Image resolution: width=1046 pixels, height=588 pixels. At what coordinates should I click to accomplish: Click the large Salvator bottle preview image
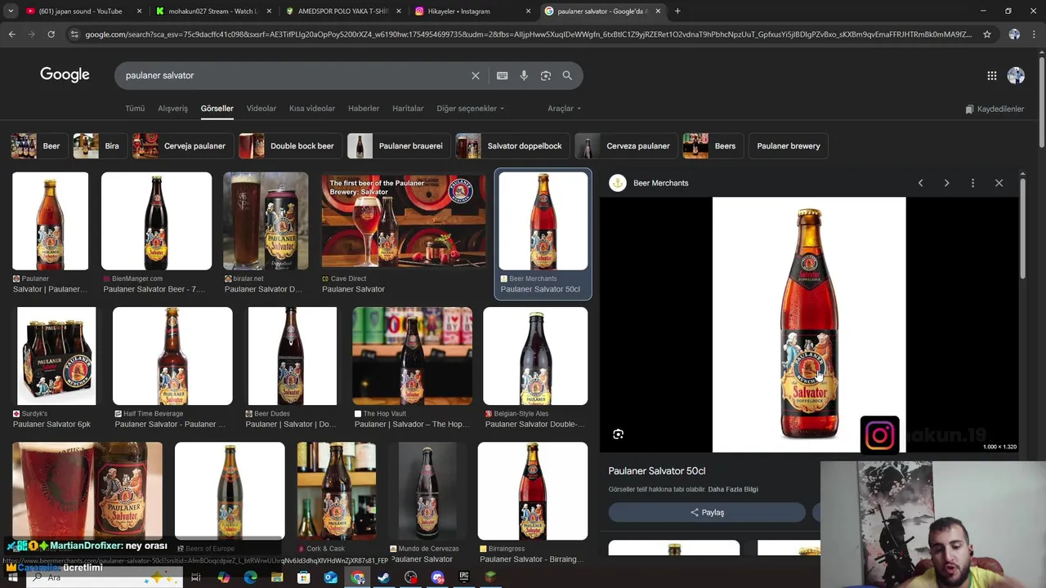click(809, 324)
